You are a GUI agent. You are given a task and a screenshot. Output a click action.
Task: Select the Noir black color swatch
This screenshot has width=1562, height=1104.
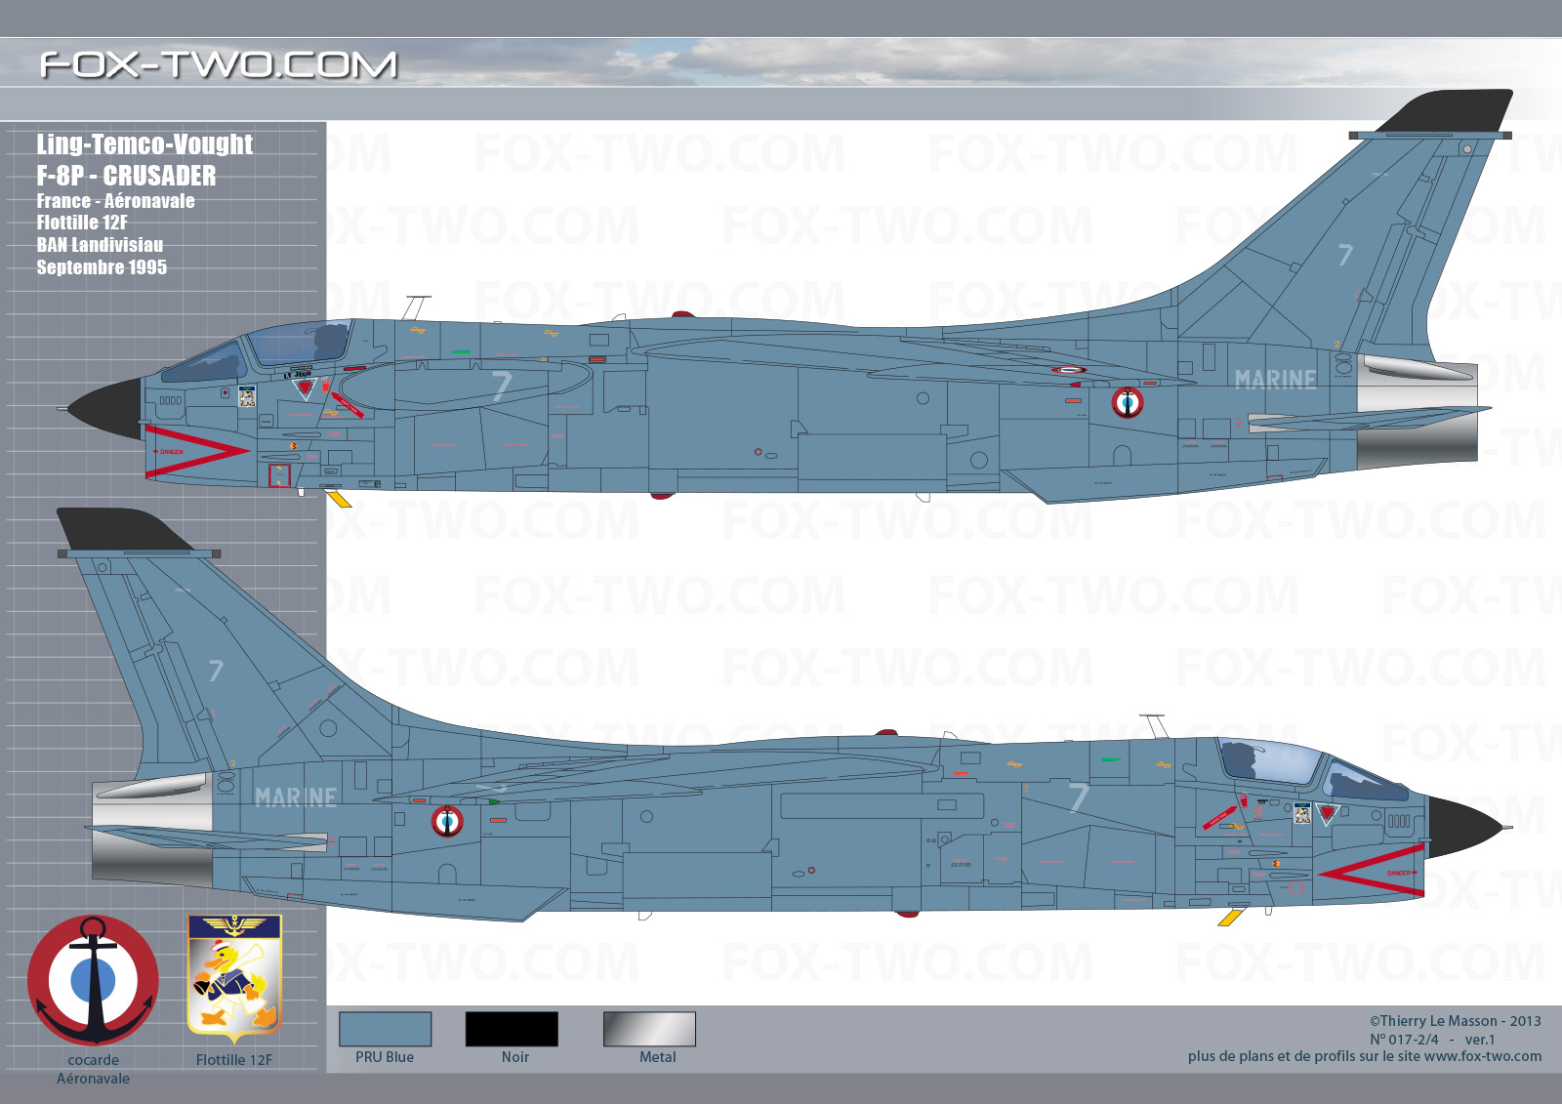pyautogui.click(x=512, y=1029)
